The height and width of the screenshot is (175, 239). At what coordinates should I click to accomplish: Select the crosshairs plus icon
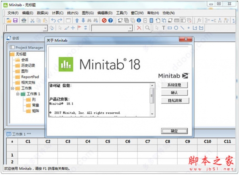coord(73,28)
